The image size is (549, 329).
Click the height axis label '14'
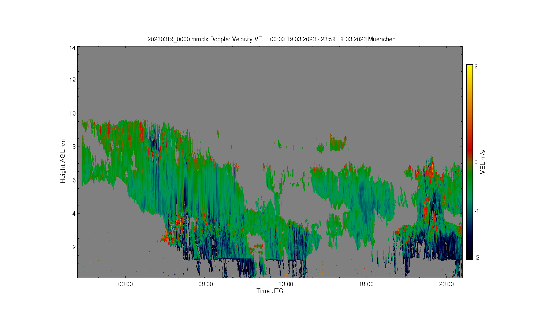pos(73,48)
